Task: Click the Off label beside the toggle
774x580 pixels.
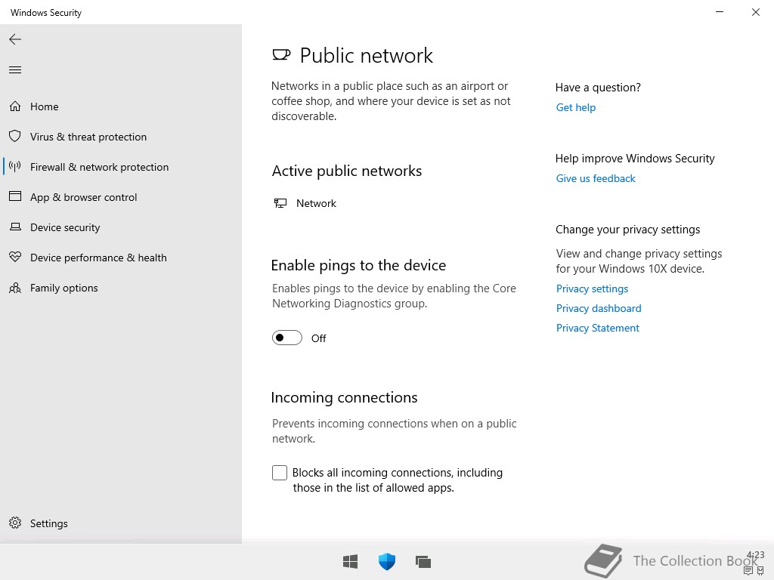Action: [x=318, y=338]
